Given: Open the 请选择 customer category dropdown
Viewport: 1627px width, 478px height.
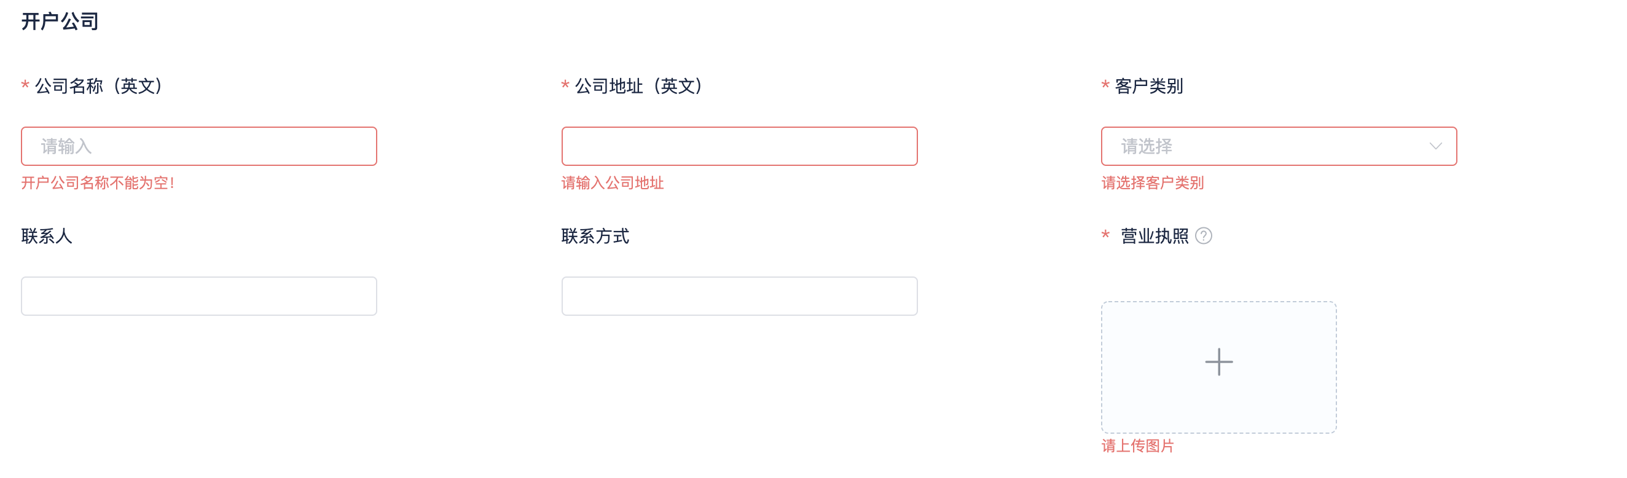Looking at the screenshot, I should point(1263,146).
